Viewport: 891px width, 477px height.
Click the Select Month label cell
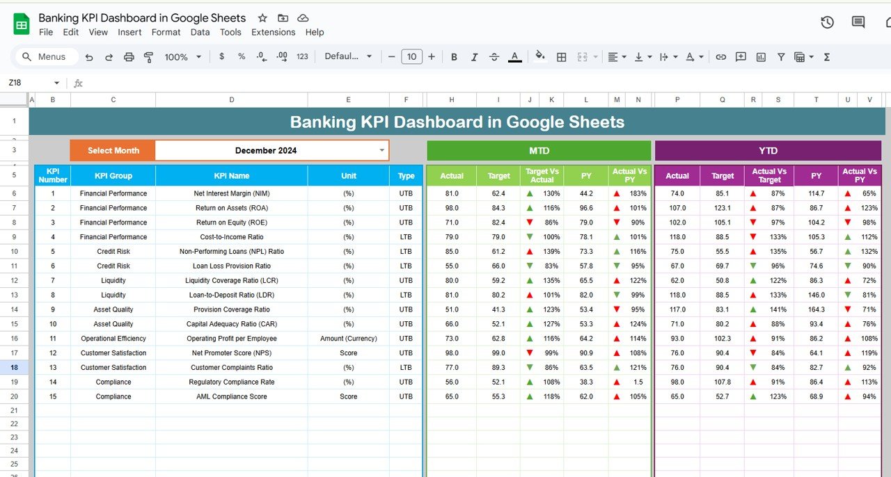(x=113, y=150)
